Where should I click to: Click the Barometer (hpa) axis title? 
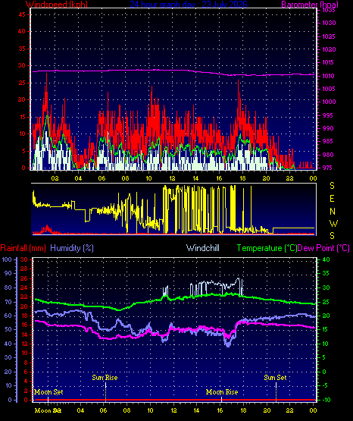[310, 4]
